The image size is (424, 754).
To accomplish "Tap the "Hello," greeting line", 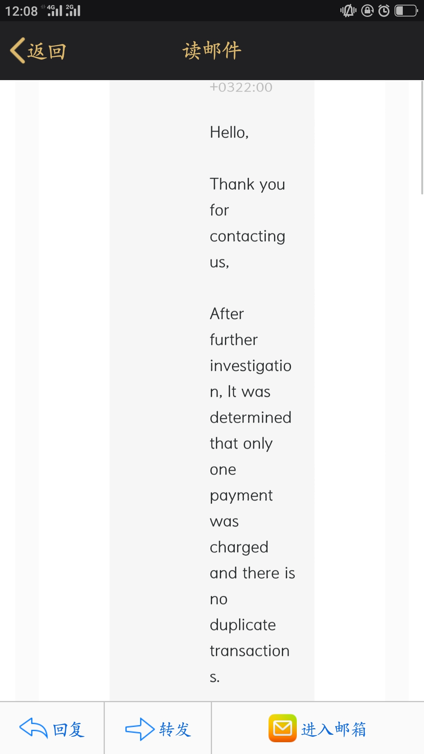I will click(x=229, y=132).
